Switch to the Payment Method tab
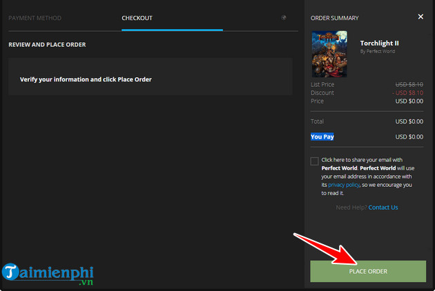The height and width of the screenshot is (291, 435). coord(35,18)
